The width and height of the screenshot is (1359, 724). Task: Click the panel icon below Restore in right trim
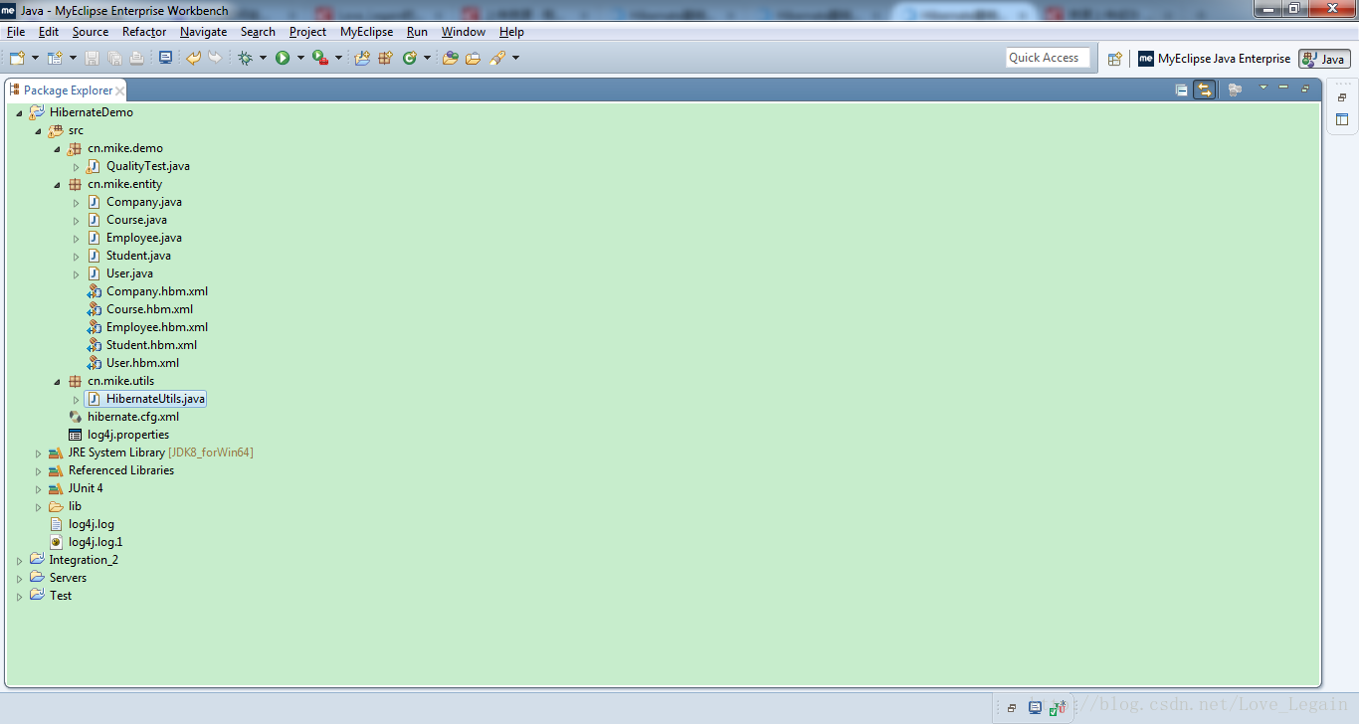(1341, 119)
